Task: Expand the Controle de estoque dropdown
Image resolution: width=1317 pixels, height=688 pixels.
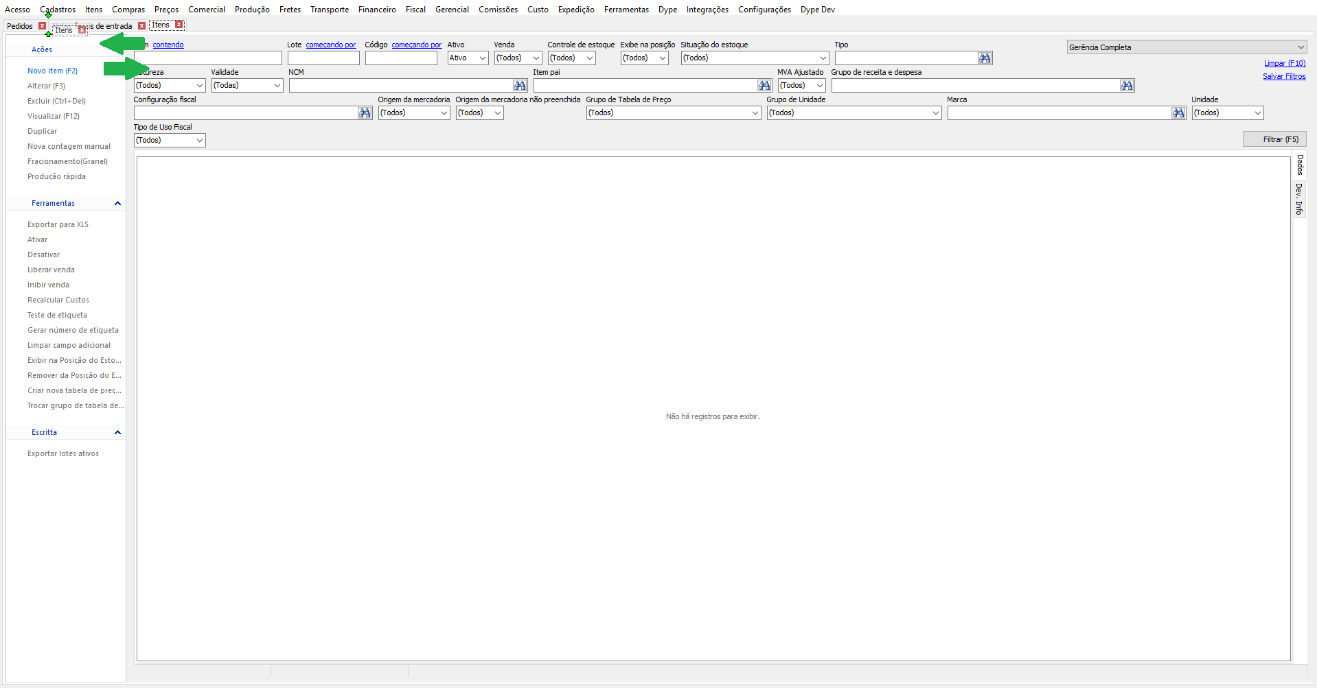Action: [x=572, y=58]
